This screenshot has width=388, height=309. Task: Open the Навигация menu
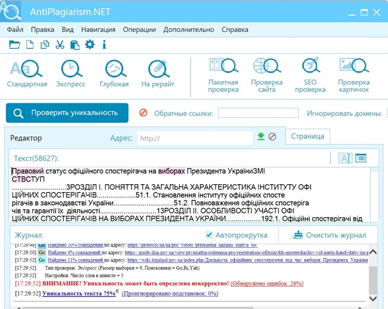point(98,30)
